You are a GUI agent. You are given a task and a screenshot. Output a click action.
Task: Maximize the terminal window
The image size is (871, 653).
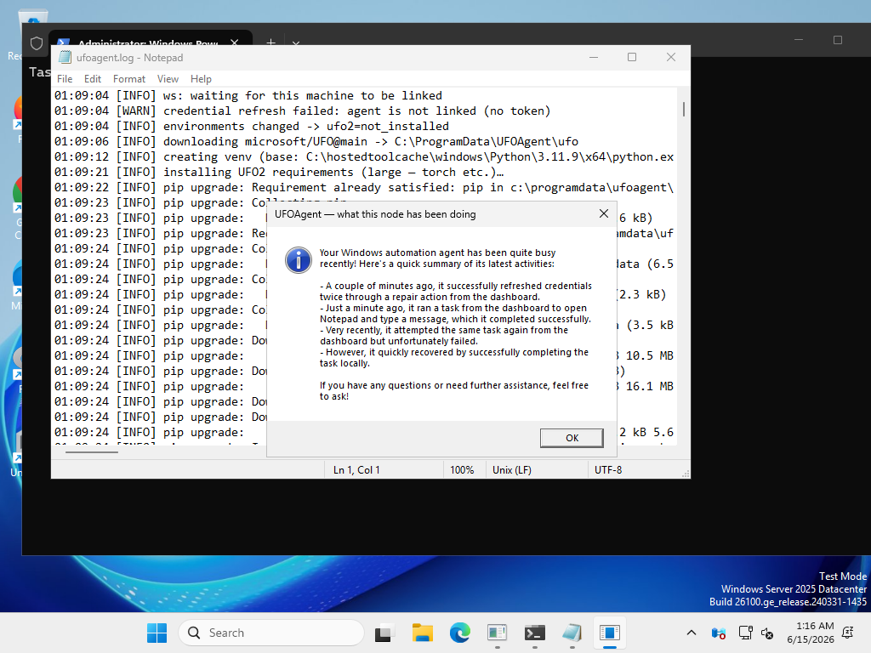838,40
